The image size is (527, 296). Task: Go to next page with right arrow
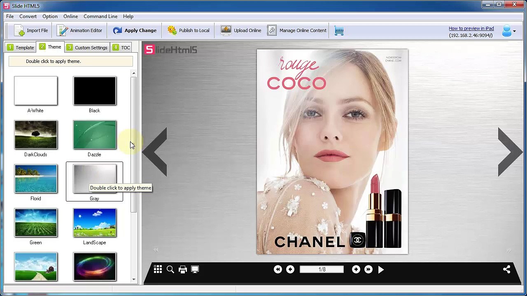[510, 152]
